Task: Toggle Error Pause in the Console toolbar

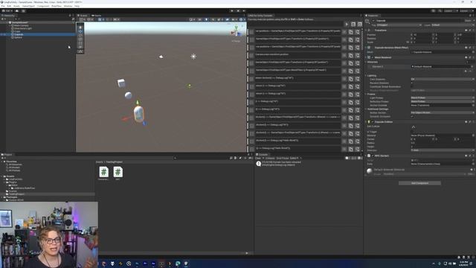Action: (283, 159)
